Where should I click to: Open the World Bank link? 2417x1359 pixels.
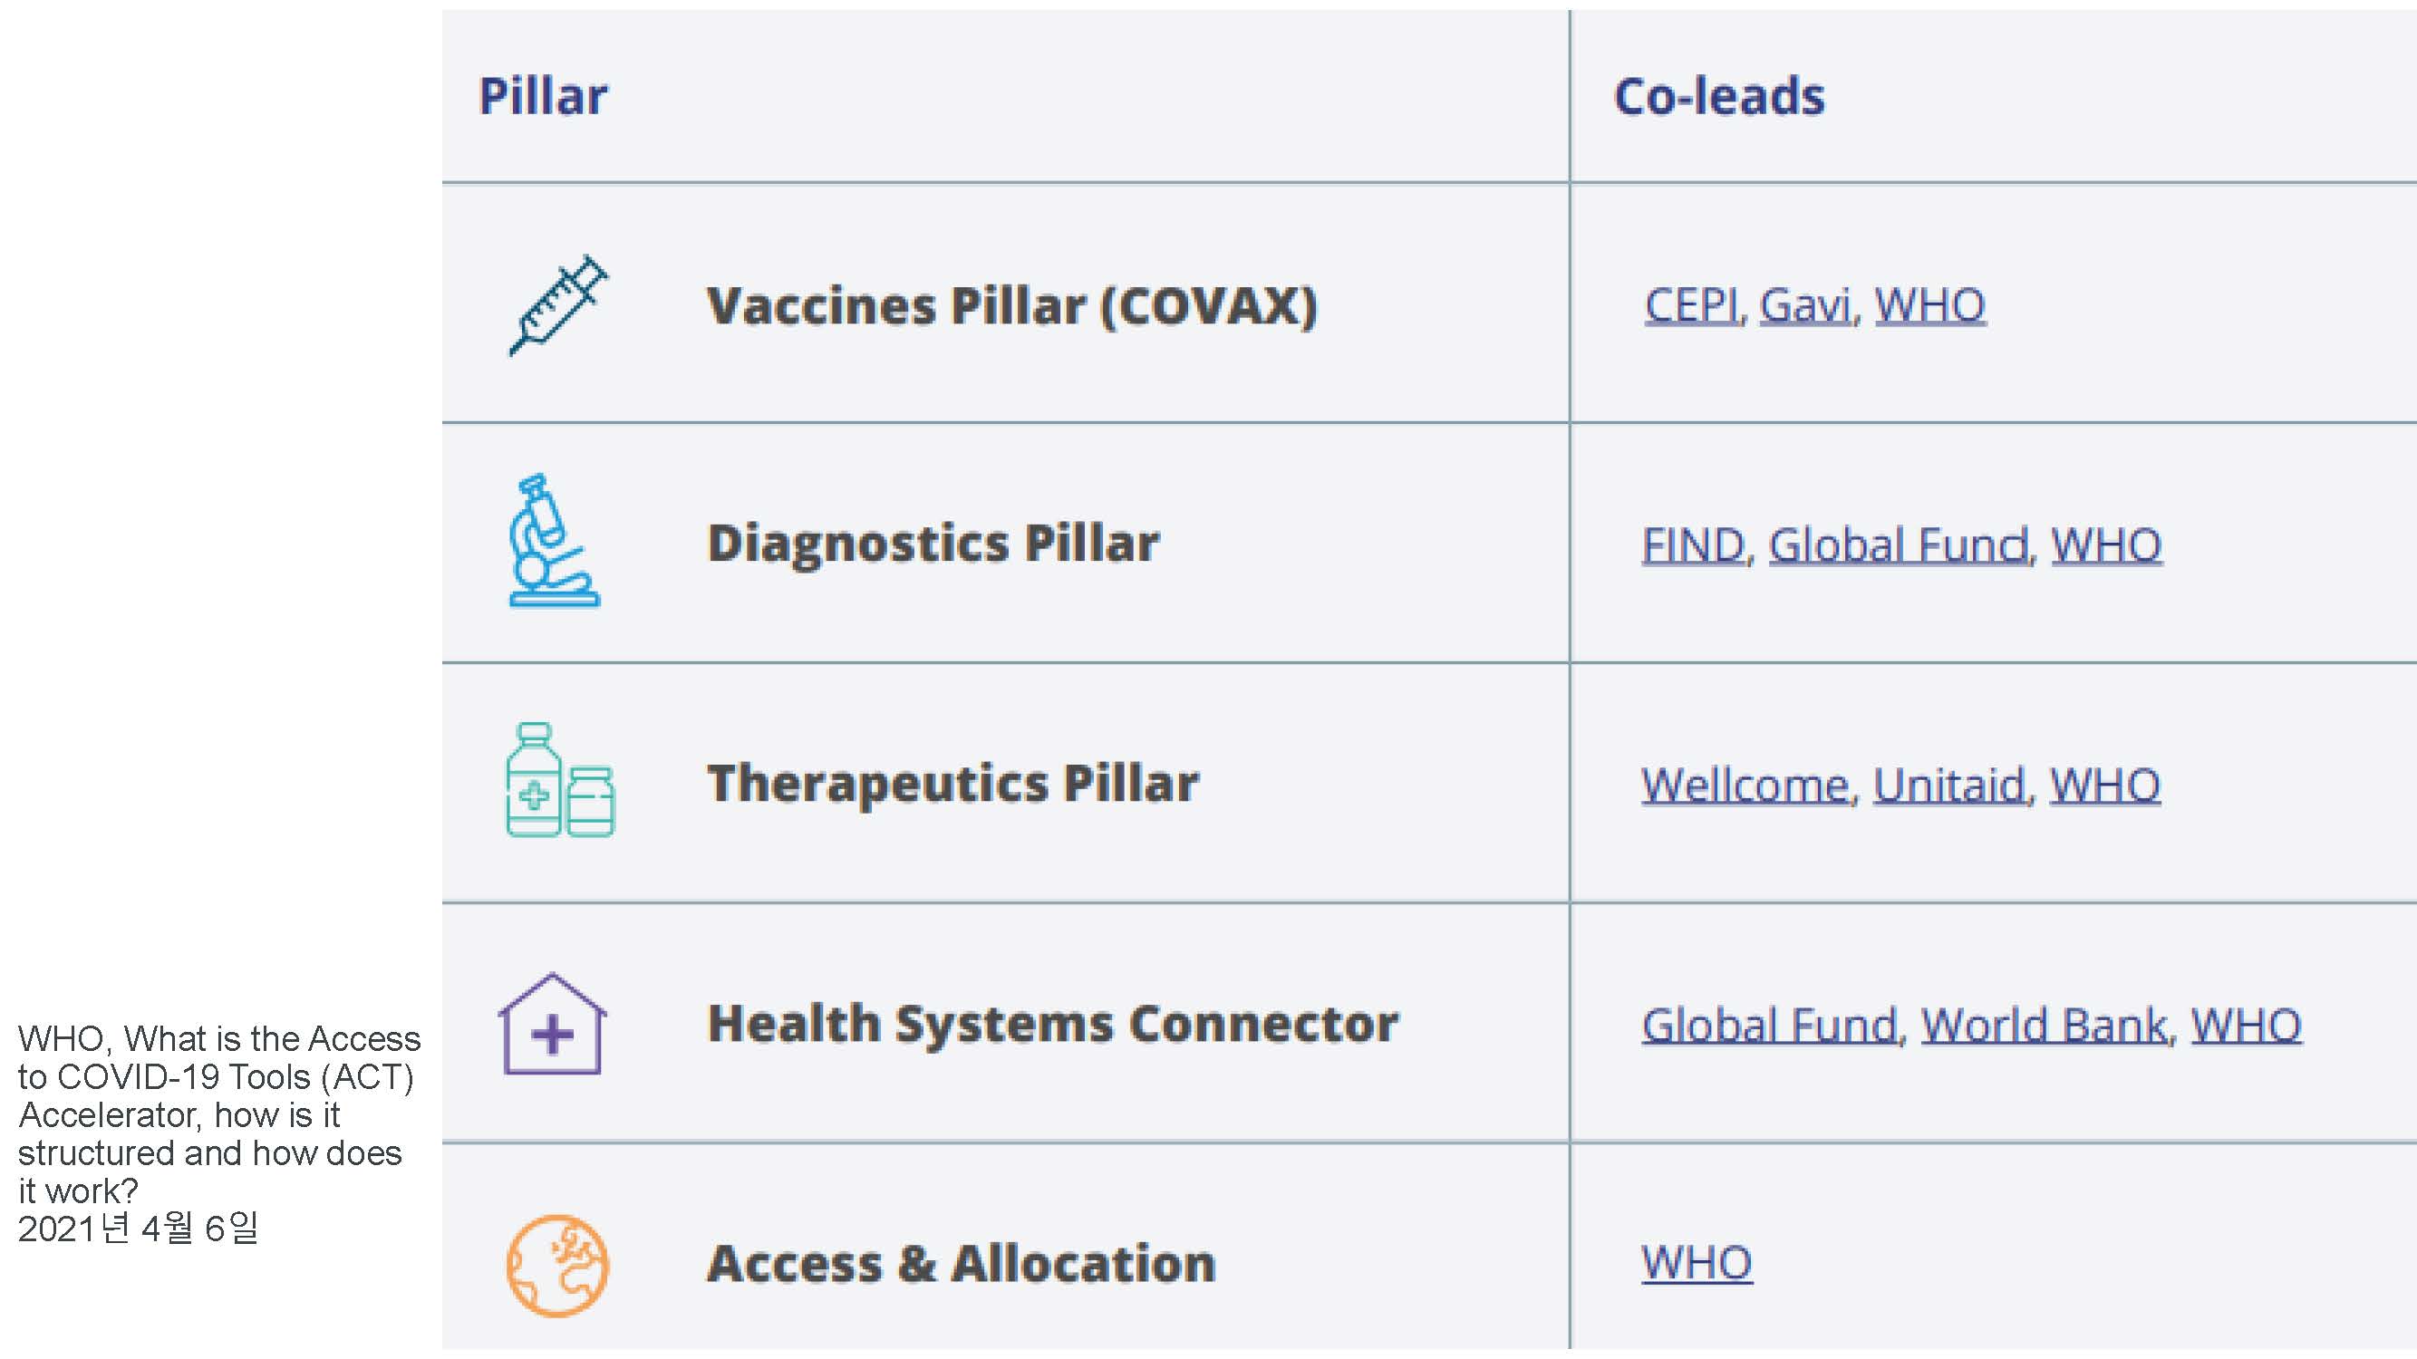coord(2045,1025)
